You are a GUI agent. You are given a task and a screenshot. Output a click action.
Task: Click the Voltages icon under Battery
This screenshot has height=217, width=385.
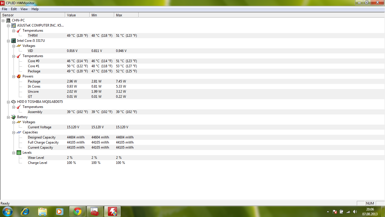[19, 122]
